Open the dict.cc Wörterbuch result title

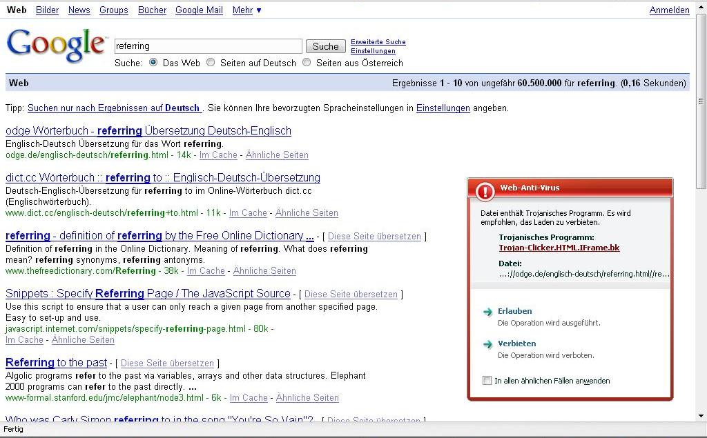coord(163,177)
